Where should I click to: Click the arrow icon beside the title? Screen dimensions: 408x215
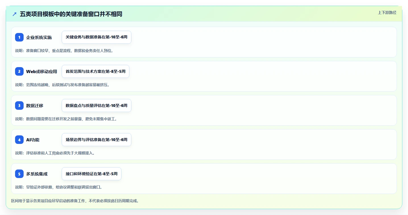[x=15, y=14]
